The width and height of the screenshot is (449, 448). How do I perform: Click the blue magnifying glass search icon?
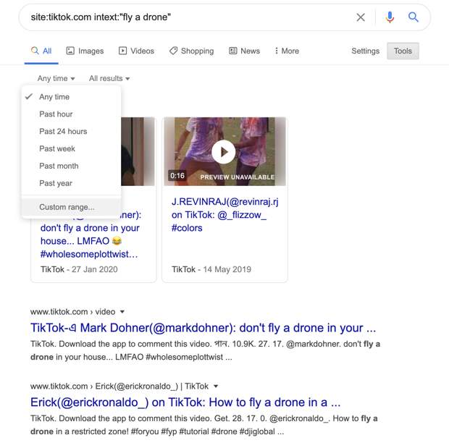(x=413, y=17)
